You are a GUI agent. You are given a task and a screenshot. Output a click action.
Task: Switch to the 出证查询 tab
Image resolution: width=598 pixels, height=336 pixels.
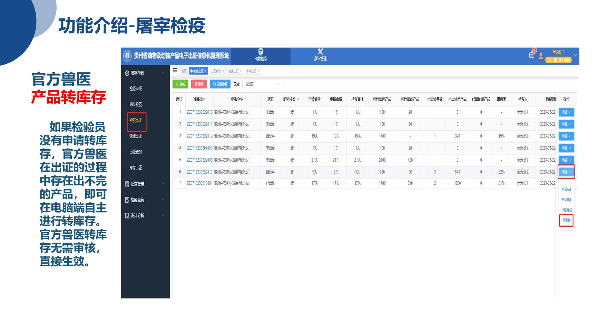(x=216, y=71)
